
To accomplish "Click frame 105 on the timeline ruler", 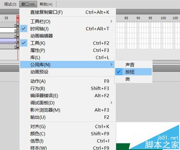I will [x=175, y=18].
